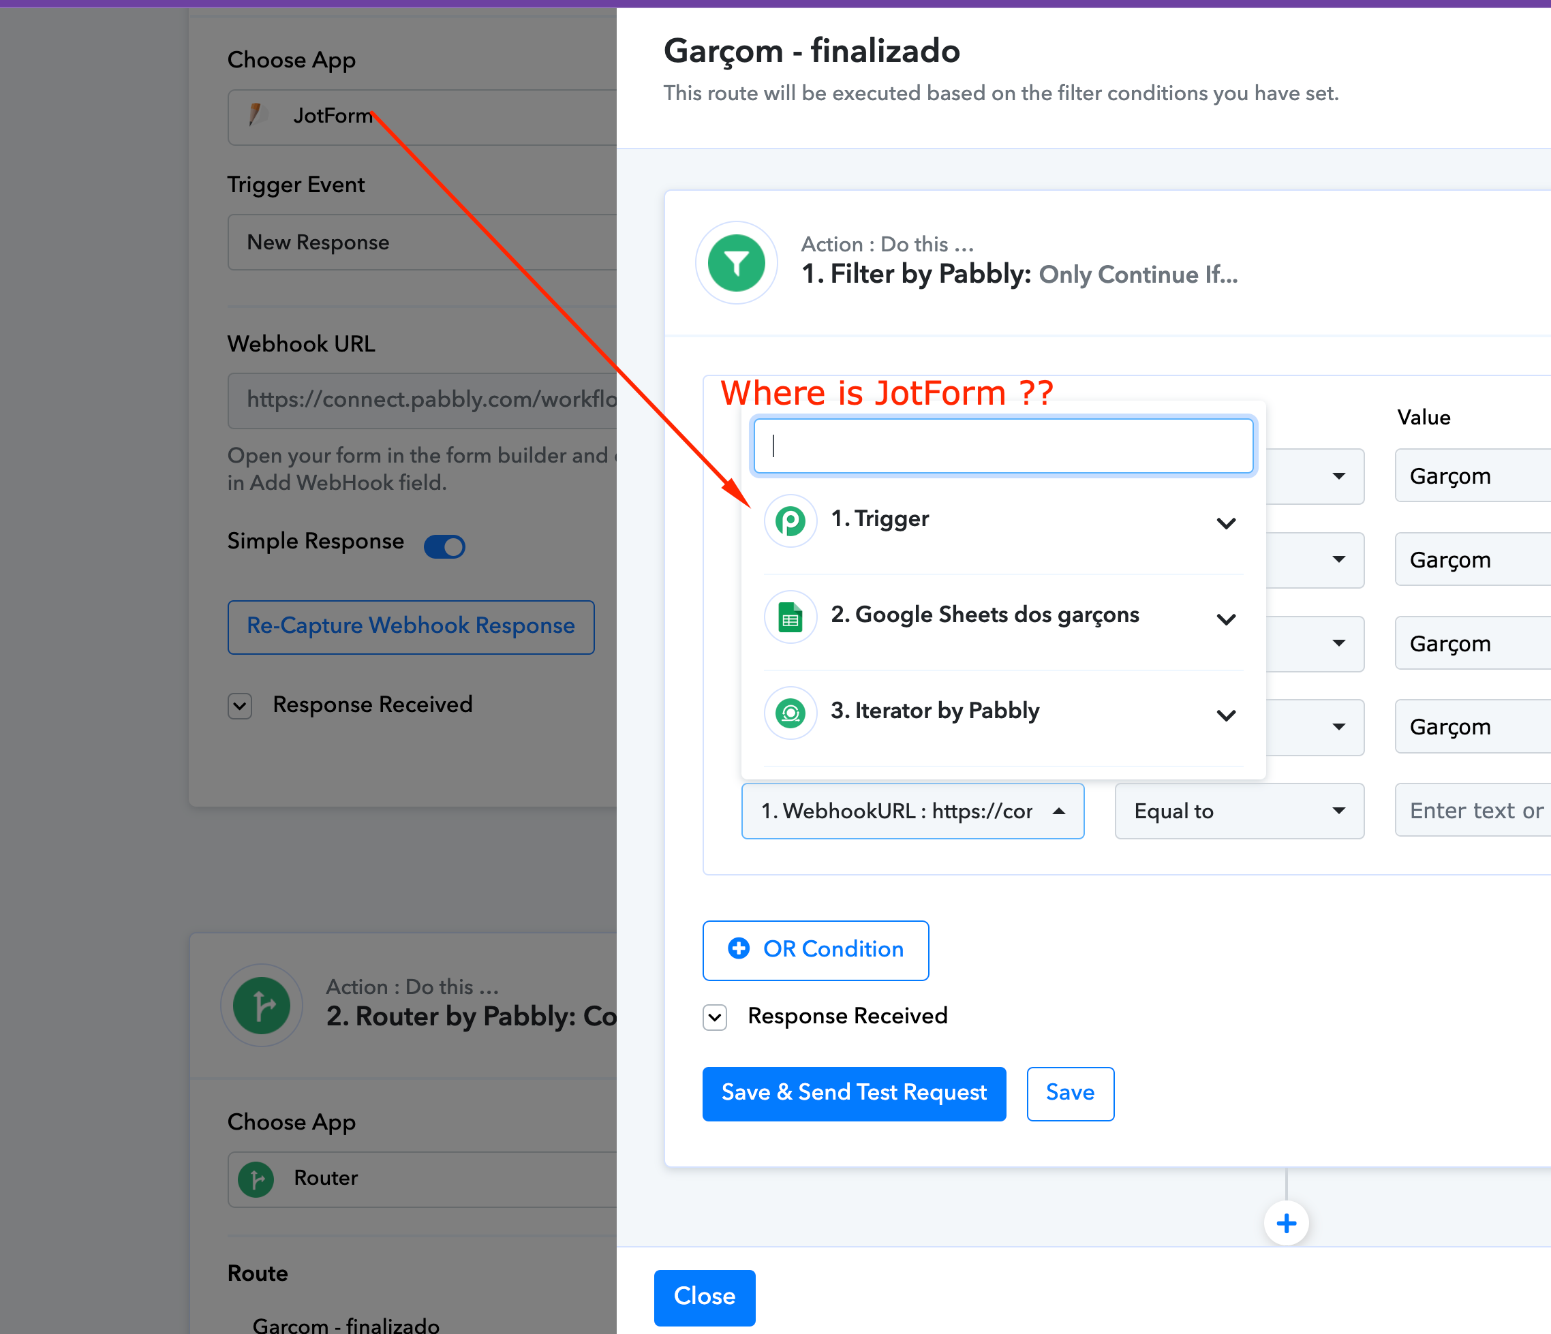1551x1334 pixels.
Task: Click the Webhook URL field
Action: tap(423, 401)
